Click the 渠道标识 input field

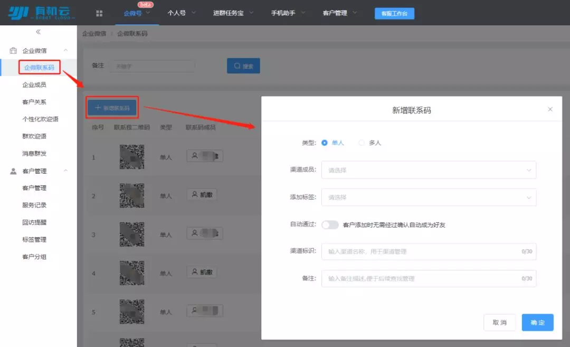[422, 252]
